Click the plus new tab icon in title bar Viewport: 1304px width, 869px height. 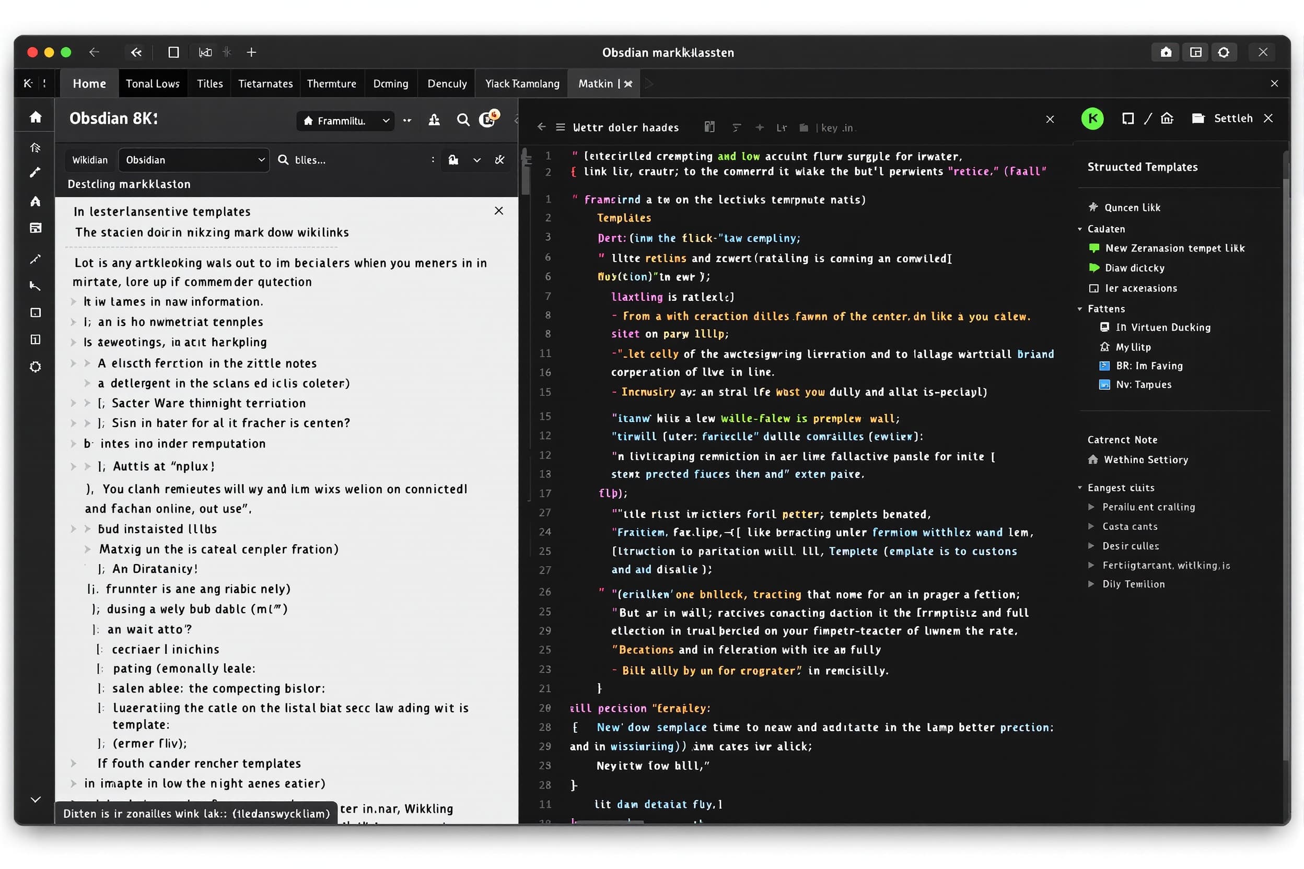tap(251, 52)
